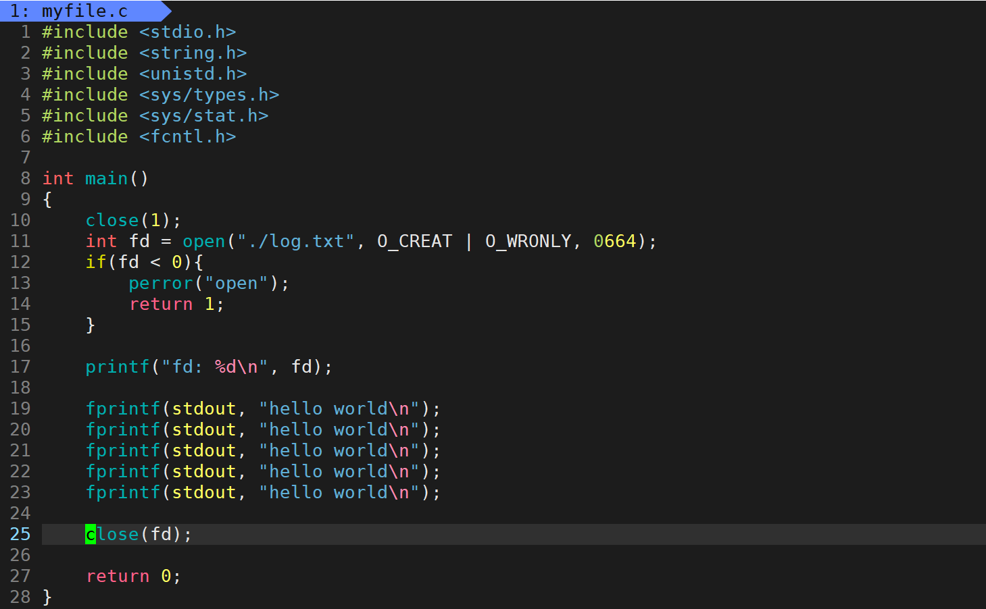986x609 pixels.
Task: Click the '<string.h>' header name
Action: coord(193,53)
